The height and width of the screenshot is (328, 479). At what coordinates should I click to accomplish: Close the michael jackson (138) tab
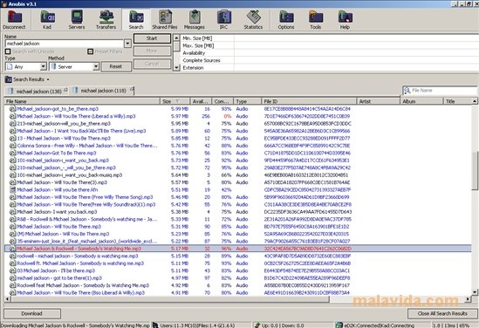pyautogui.click(x=65, y=90)
